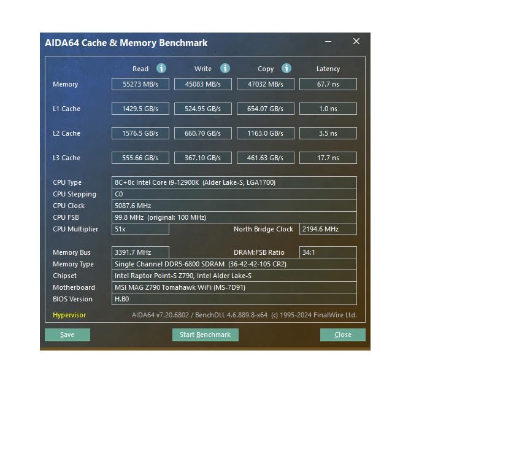Select the Memory Write result cell
Screen dimensions: 511x461
coord(203,84)
